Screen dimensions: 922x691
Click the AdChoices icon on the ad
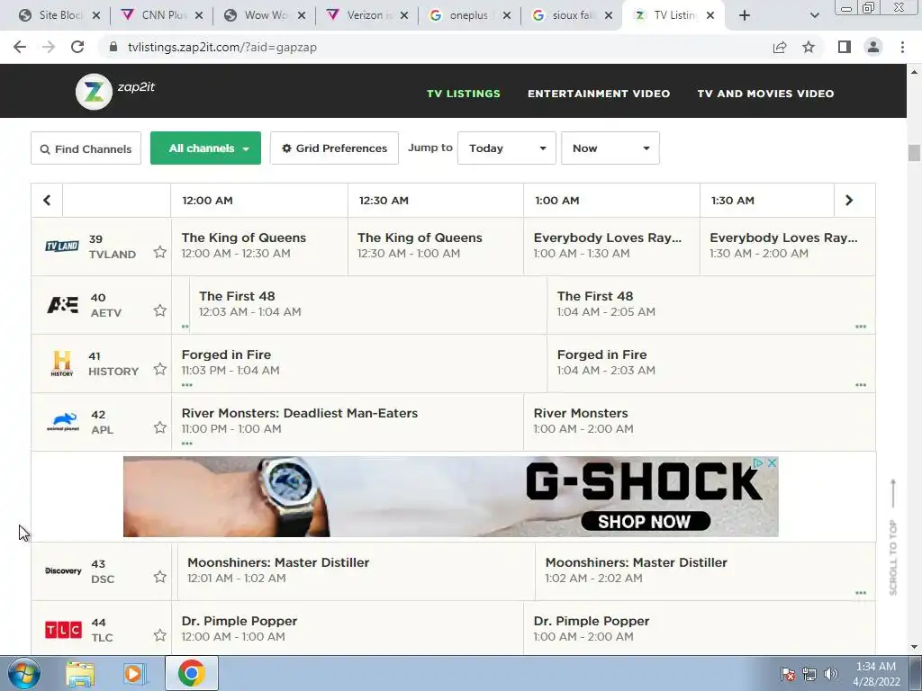758,463
